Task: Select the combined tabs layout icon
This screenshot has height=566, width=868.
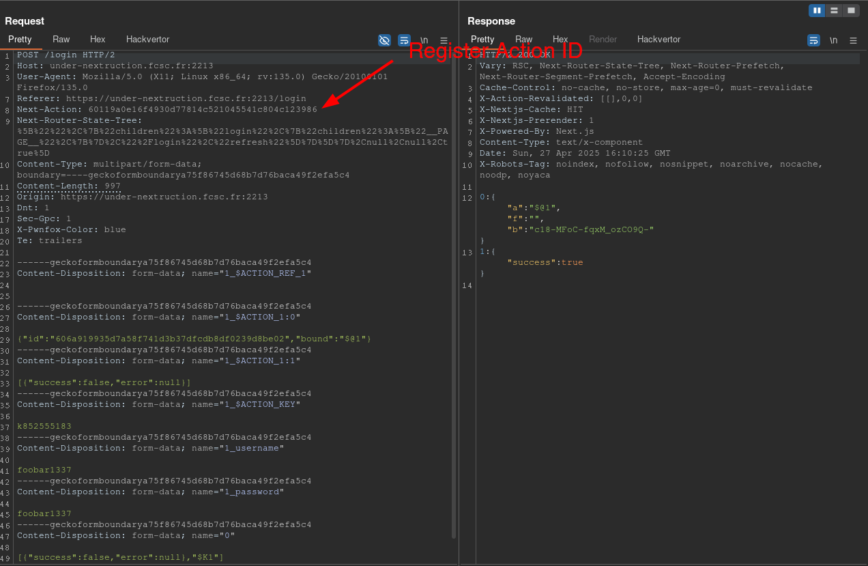Action: point(851,10)
